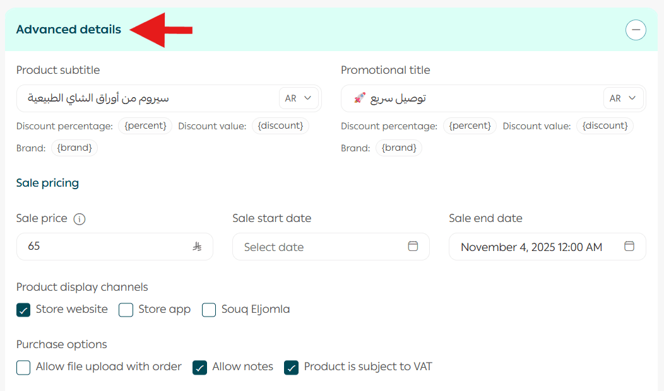This screenshot has height=391, width=664.
Task: Toggle Allow notes checkbox
Action: pos(199,367)
